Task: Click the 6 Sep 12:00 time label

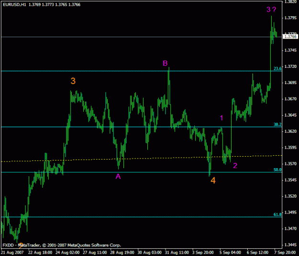Action: pos(258,252)
